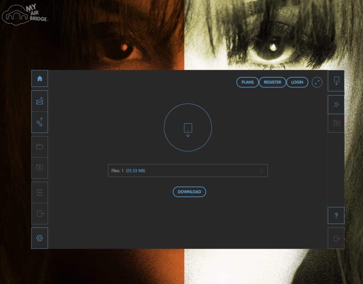Click the LOGIN button
This screenshot has height=284, width=363.
[297, 82]
